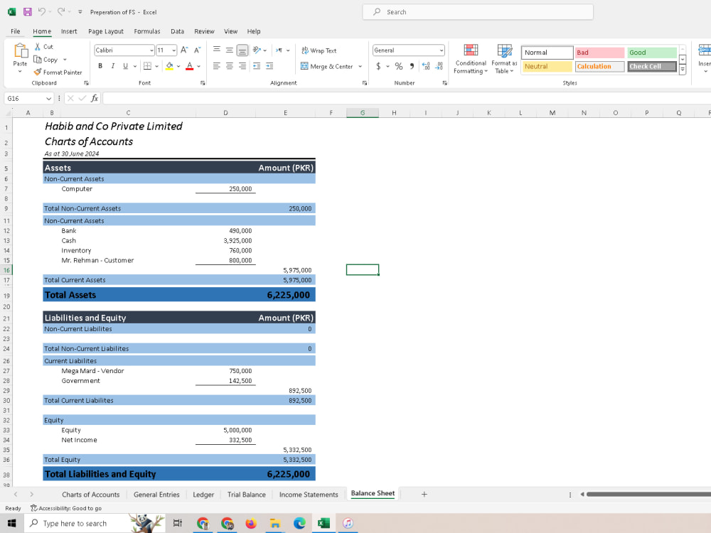711x533 pixels.
Task: Click the Top Align icon
Action: 217,50
